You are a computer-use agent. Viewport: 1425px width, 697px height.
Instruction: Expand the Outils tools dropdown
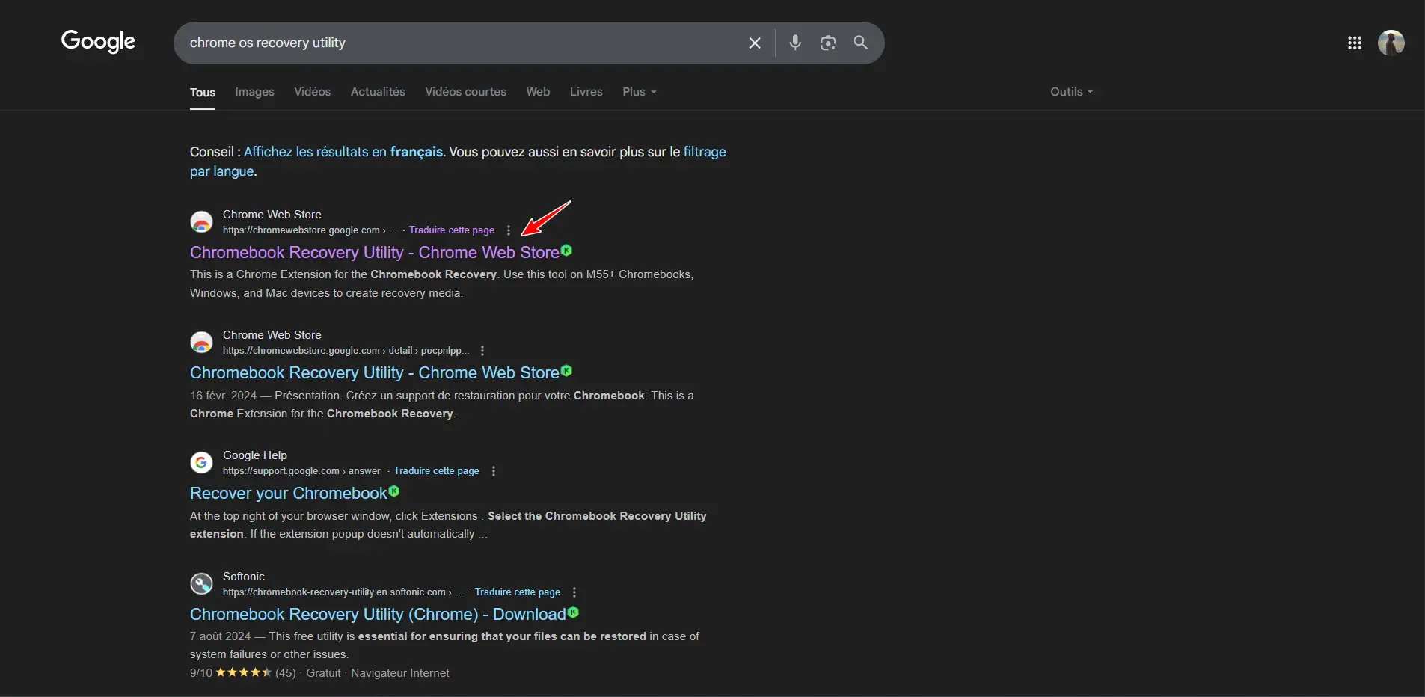(1070, 92)
